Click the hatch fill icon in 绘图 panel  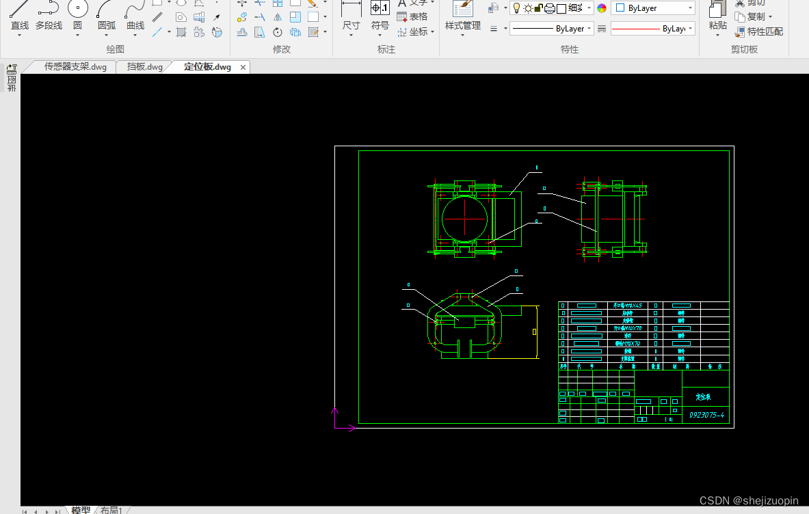(181, 33)
